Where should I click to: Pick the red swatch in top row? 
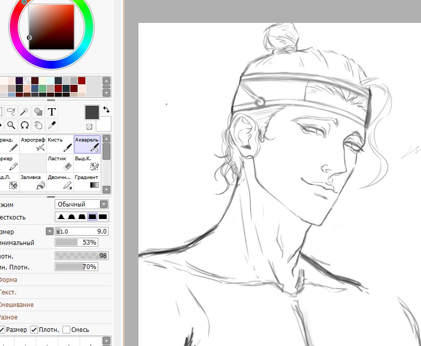click(x=82, y=81)
